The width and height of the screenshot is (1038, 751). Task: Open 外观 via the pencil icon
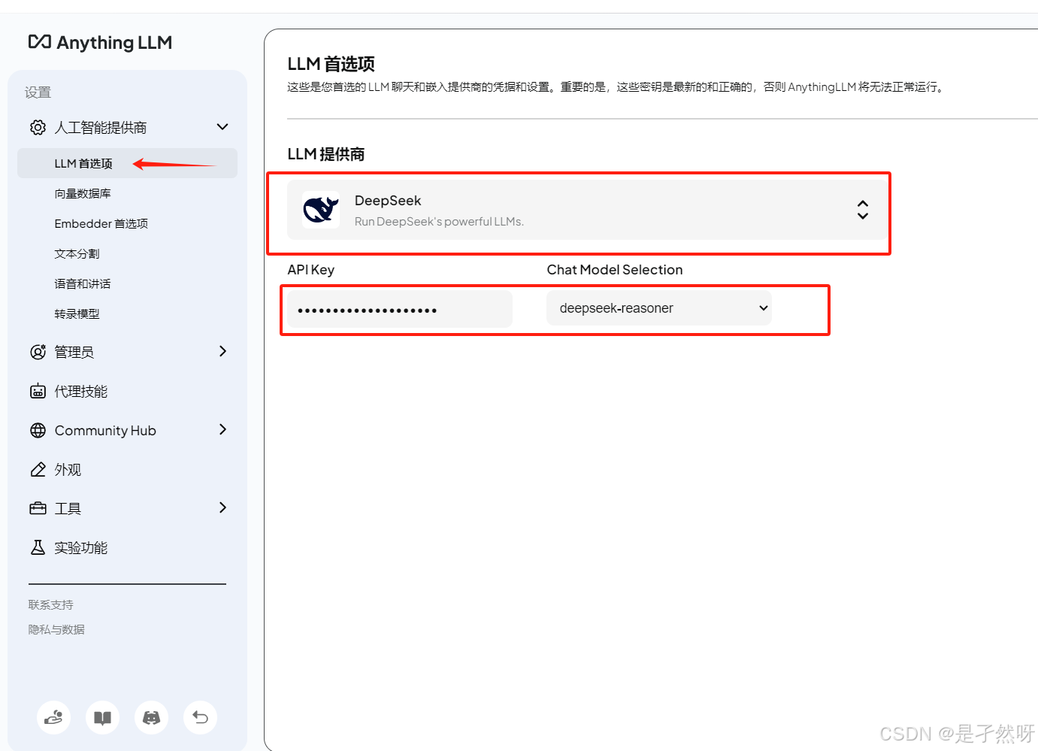pyautogui.click(x=38, y=469)
